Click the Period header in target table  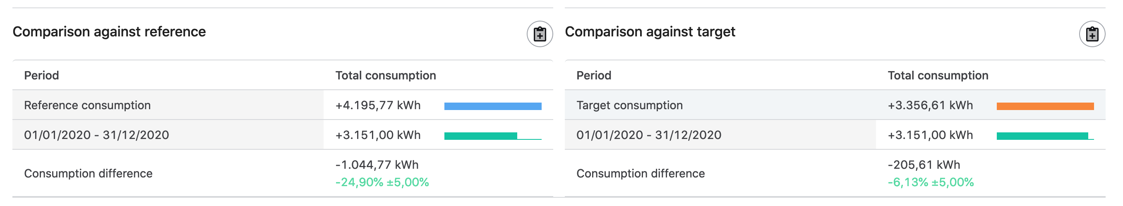pos(594,75)
